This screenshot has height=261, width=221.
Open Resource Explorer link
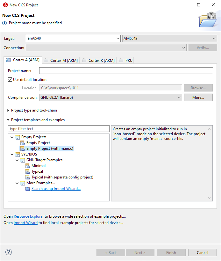click(28, 216)
